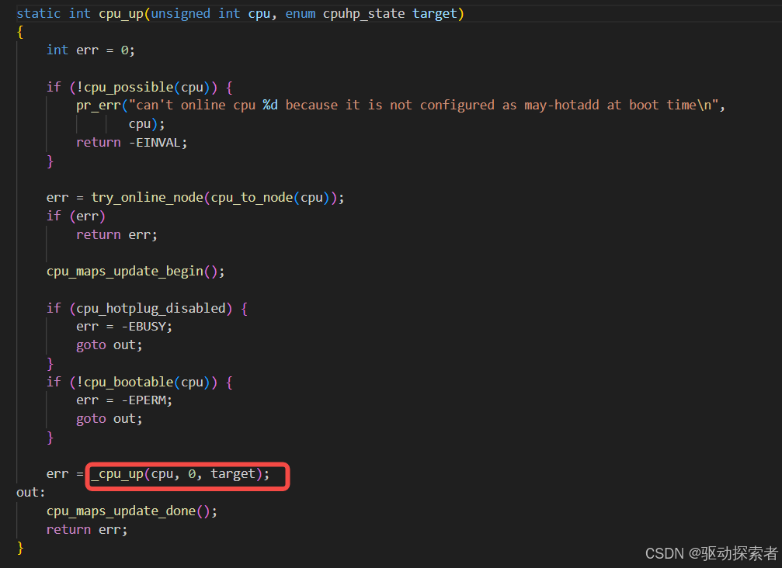Click 'goto out;' below the -EPERM line
Viewport: 782px width, 568px height.
(109, 419)
